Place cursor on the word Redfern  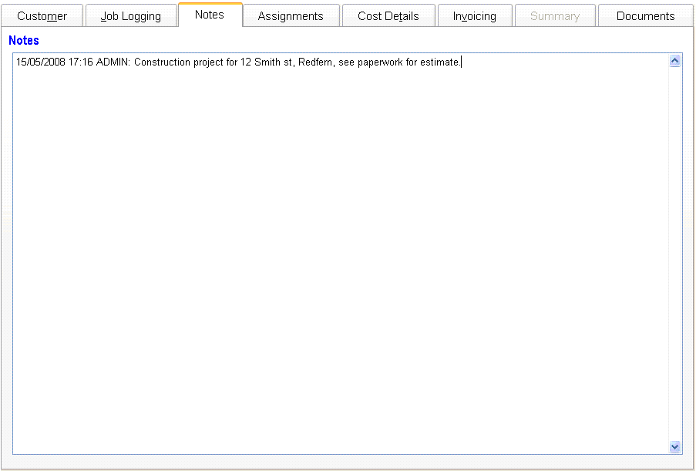point(314,62)
